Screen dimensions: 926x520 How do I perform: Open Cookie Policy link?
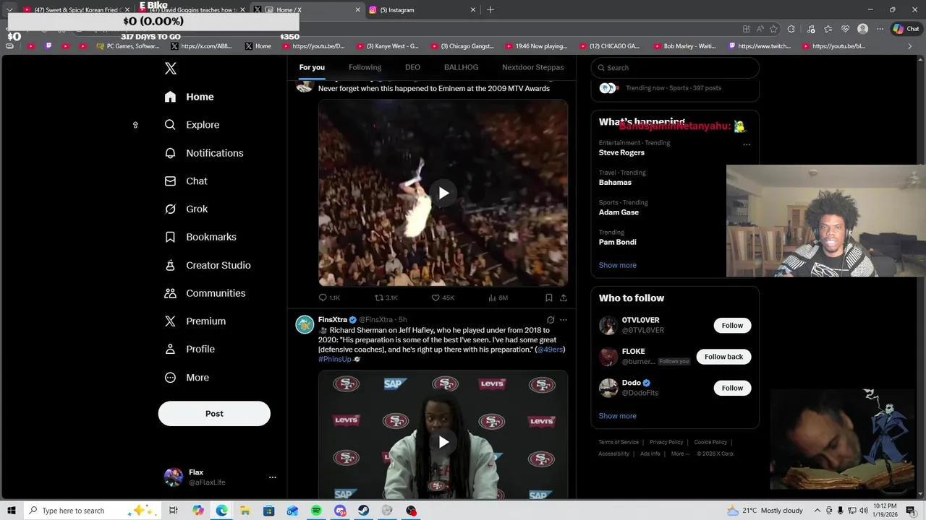(710, 442)
